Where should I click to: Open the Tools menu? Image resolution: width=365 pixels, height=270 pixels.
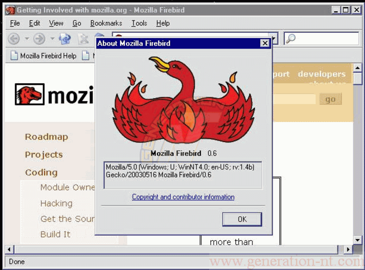pyautogui.click(x=139, y=23)
